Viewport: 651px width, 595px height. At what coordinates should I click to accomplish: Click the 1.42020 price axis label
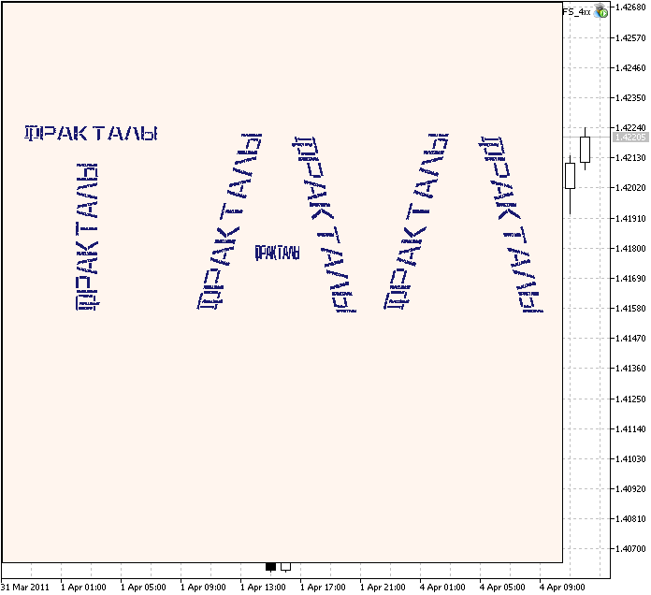coord(630,188)
